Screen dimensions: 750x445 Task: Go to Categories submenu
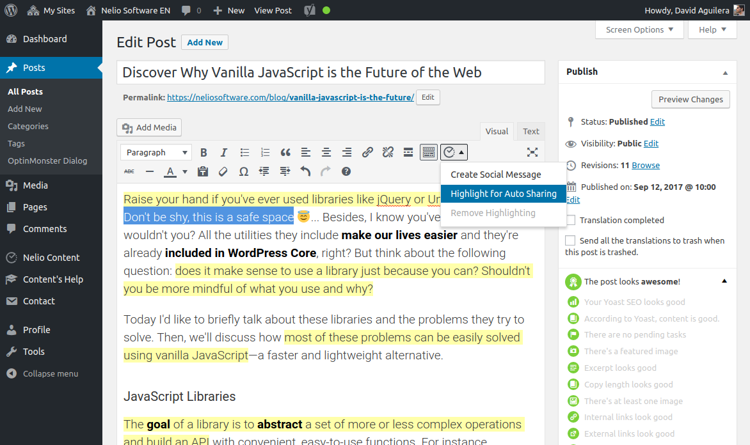28,126
